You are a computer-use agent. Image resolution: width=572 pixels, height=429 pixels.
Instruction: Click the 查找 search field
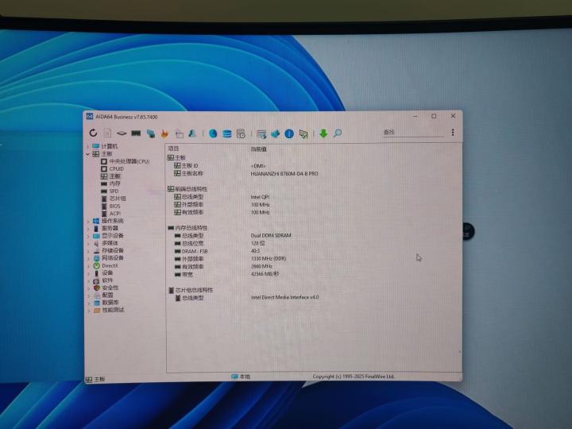point(412,132)
